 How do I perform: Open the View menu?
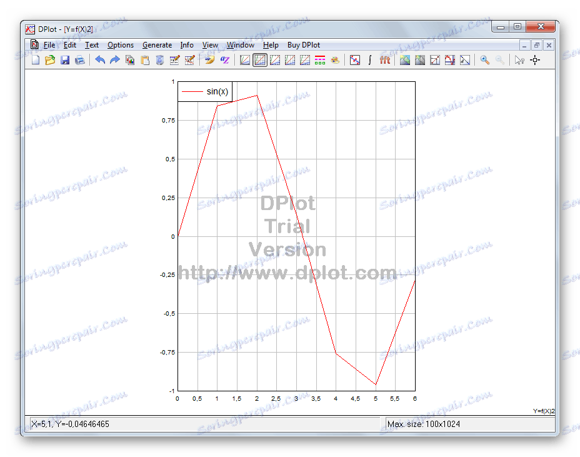tap(210, 45)
